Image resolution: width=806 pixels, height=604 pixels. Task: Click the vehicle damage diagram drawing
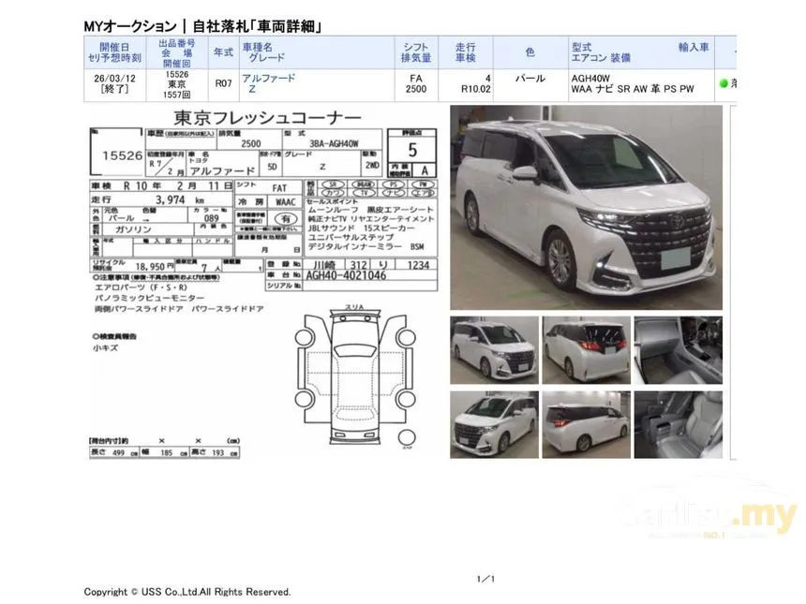pyautogui.click(x=355, y=376)
